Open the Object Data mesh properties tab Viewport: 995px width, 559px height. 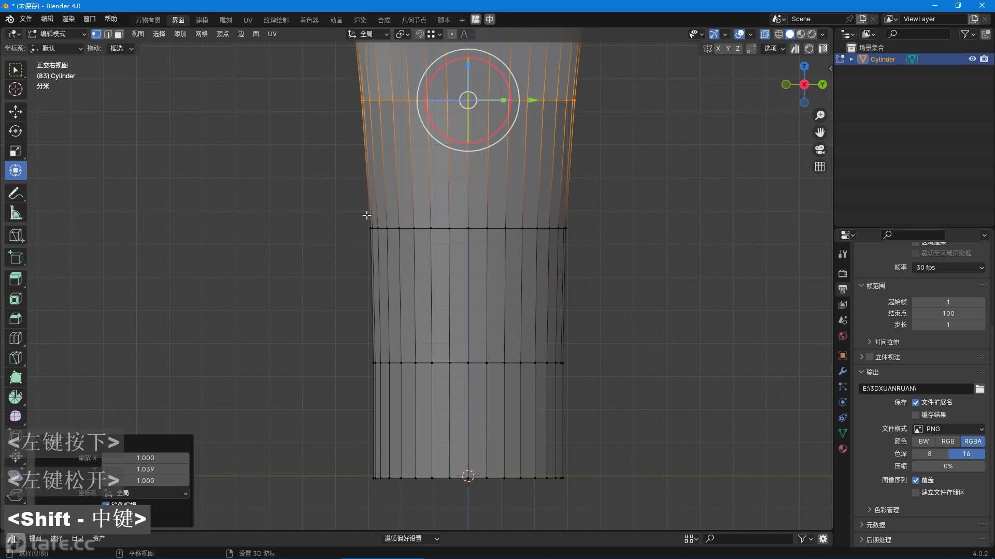coord(843,433)
